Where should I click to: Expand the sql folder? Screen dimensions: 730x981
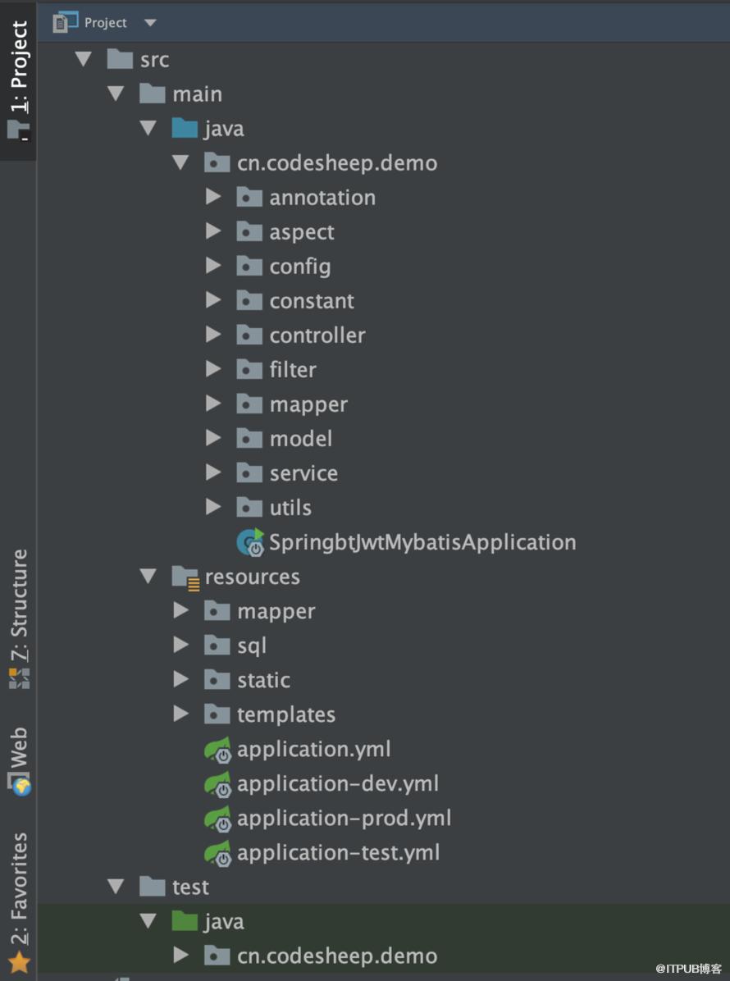coord(180,645)
